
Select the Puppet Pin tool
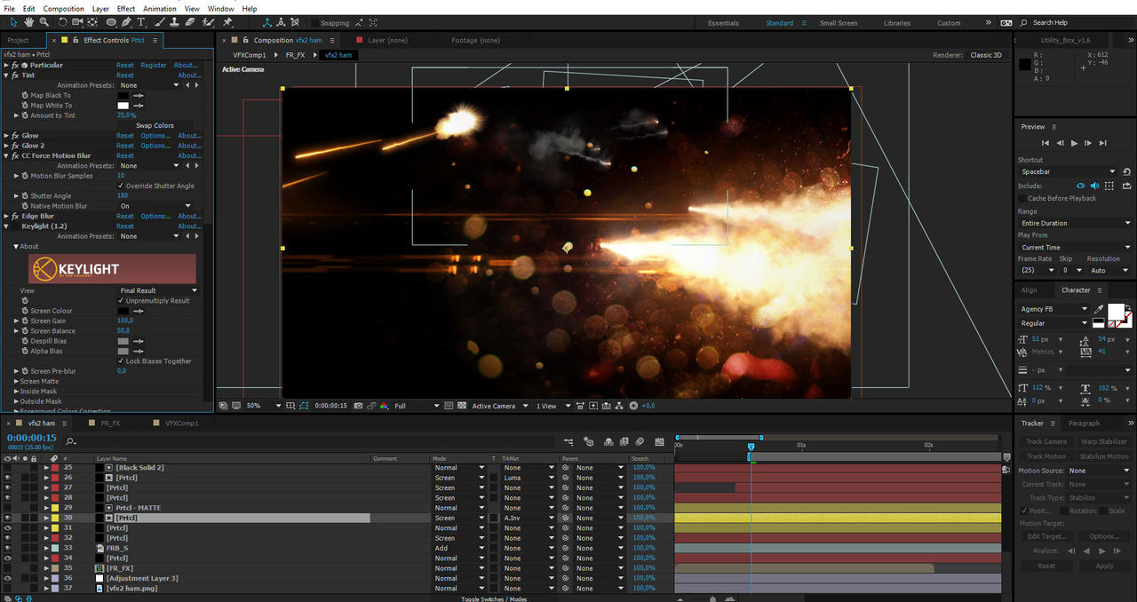click(x=227, y=22)
